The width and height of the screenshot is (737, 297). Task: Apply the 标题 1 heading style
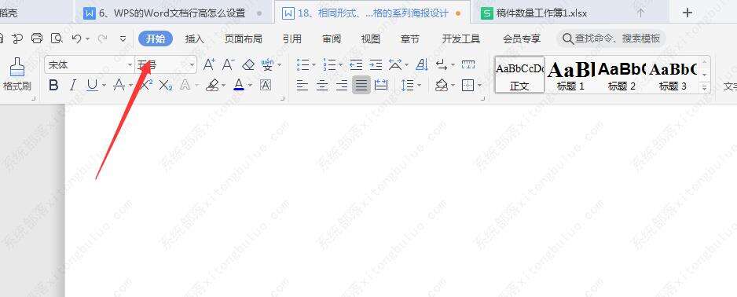tap(570, 75)
